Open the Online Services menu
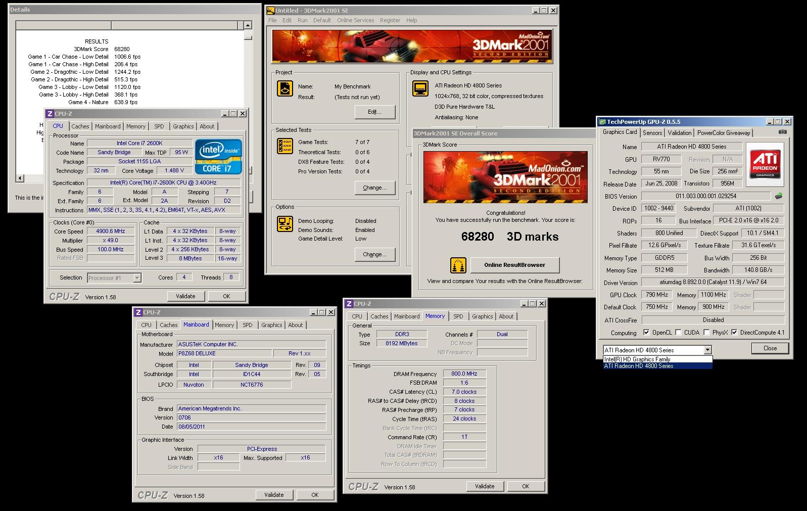The width and height of the screenshot is (807, 511). (x=356, y=20)
